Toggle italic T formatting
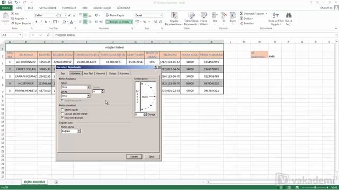This screenshot has width=339, height=190. (x=41, y=22)
